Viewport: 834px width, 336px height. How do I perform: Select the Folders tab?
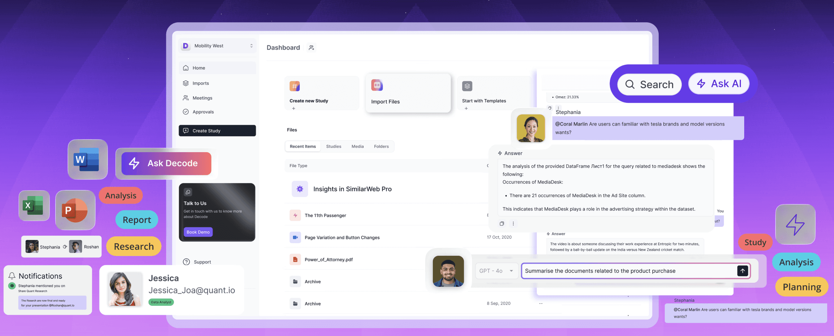tap(381, 146)
